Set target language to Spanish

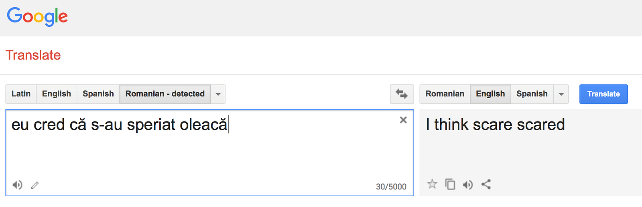(532, 94)
